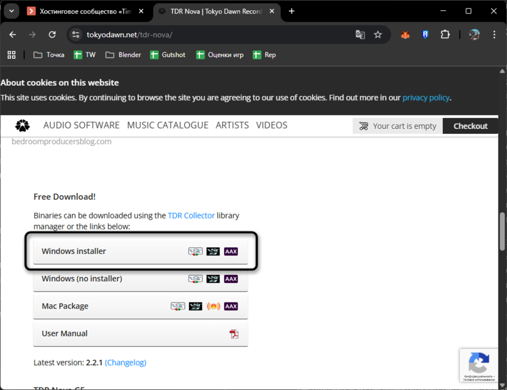Image resolution: width=507 pixels, height=390 pixels.
Task: Open the MUSIC CATALOGUE menu
Action: 168,125
